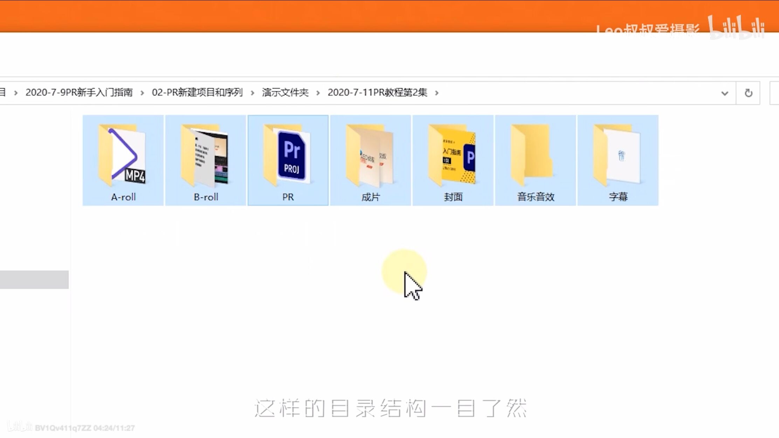The width and height of the screenshot is (779, 438).
Task: Click the search box right of refresh
Action: pos(774,93)
